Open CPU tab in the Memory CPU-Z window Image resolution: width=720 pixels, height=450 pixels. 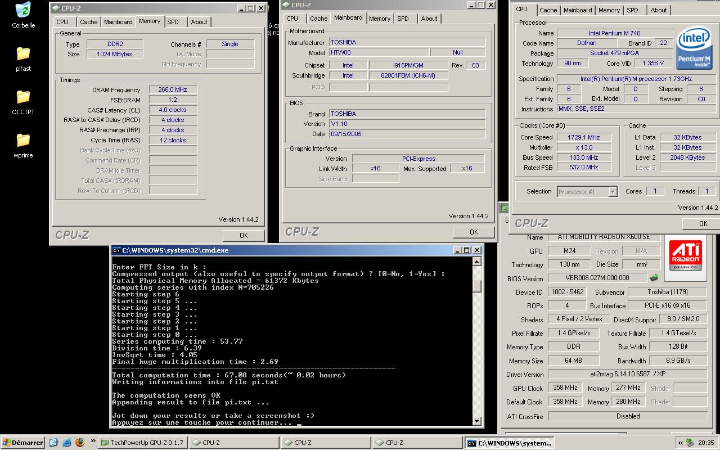pyautogui.click(x=62, y=22)
